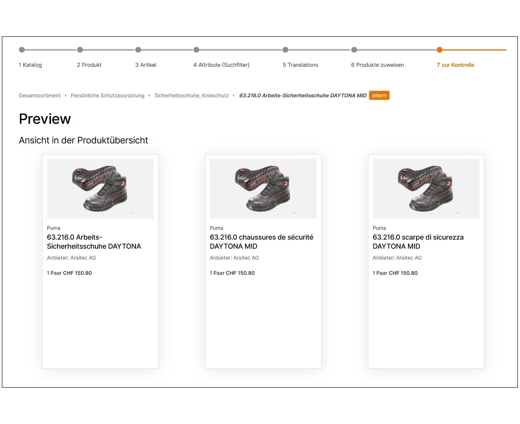Click the Katalog step circle marker

(x=22, y=50)
